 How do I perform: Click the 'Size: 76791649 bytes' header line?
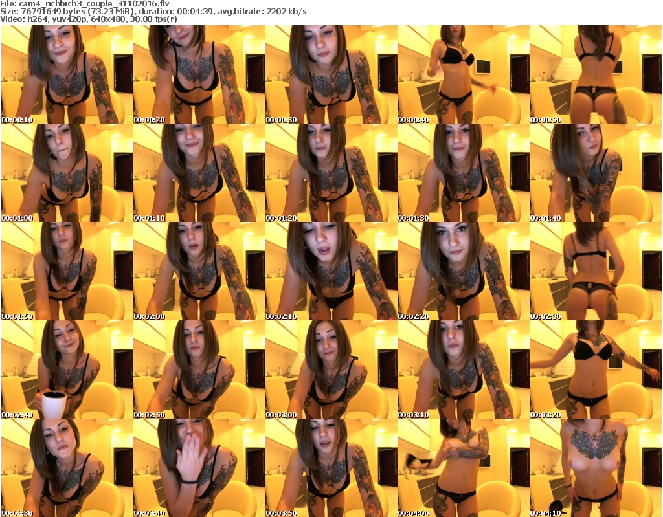pyautogui.click(x=153, y=12)
